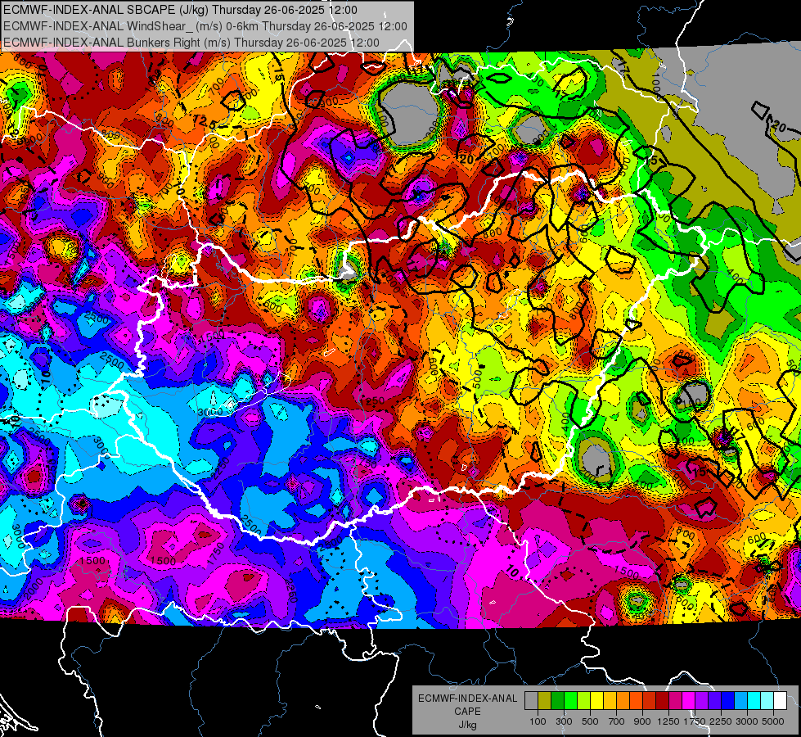Click the 3000 tick label in legend

748,721
